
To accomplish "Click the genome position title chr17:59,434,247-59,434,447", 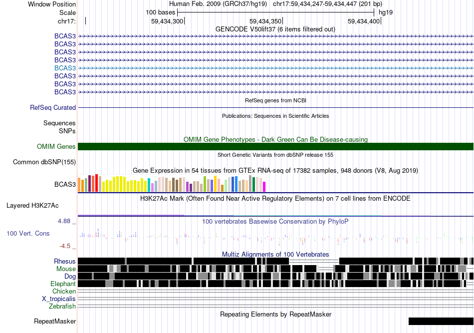I will [327, 4].
